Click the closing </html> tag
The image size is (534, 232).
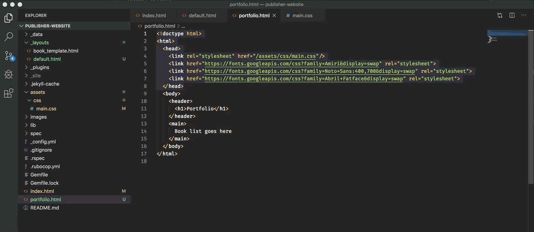(x=167, y=154)
